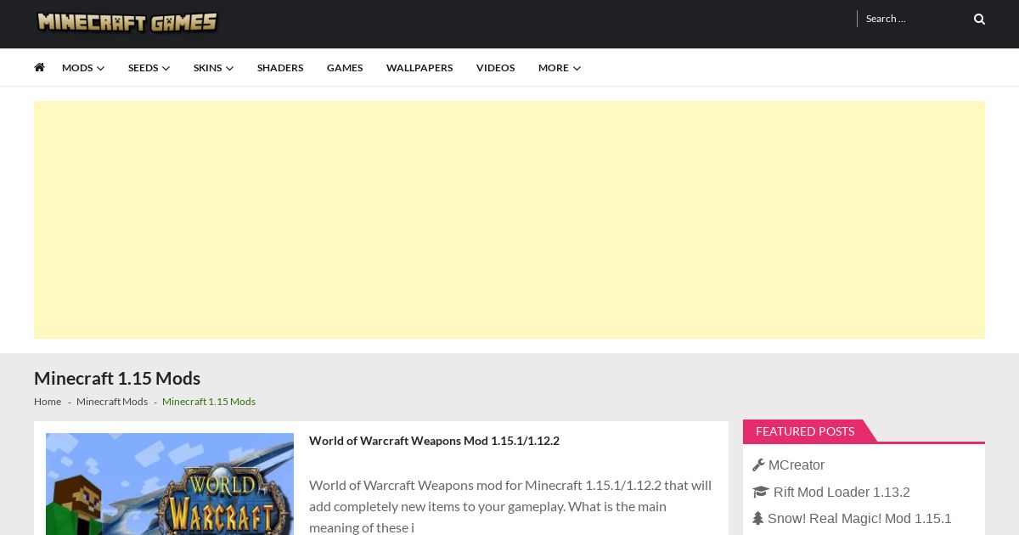Go to Minecraft Mods breadcrumb link
This screenshot has height=535, width=1019.
pyautogui.click(x=112, y=402)
